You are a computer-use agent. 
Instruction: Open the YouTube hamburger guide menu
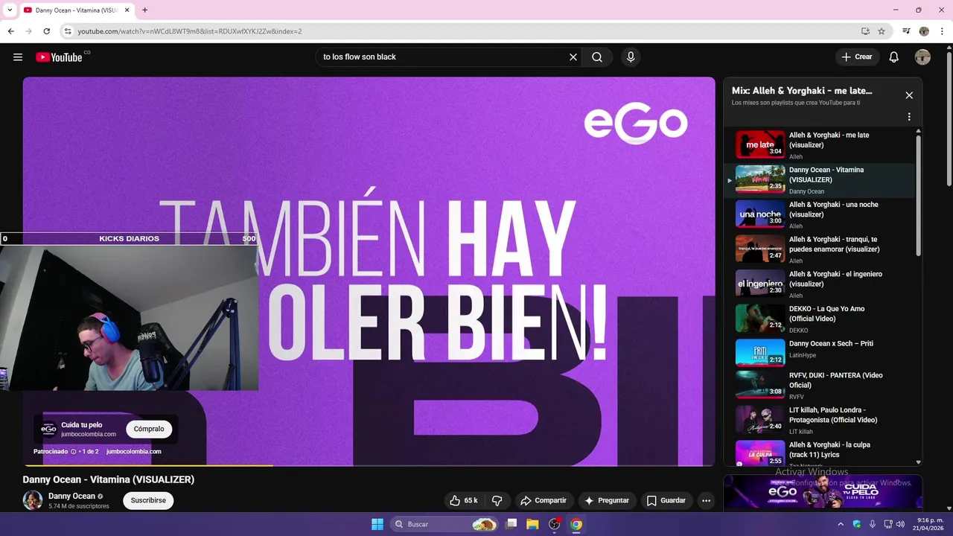18,57
